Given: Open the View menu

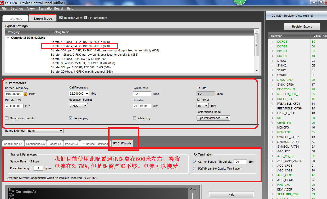Looking at the screenshot, I should coord(31,8).
